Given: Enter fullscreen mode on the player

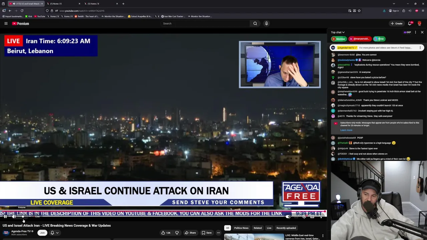Looking at the screenshot, I should 321,217.
